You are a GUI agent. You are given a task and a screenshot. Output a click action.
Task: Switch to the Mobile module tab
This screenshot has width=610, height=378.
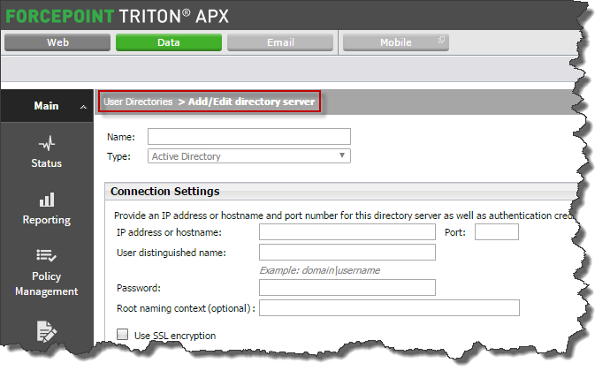point(396,42)
